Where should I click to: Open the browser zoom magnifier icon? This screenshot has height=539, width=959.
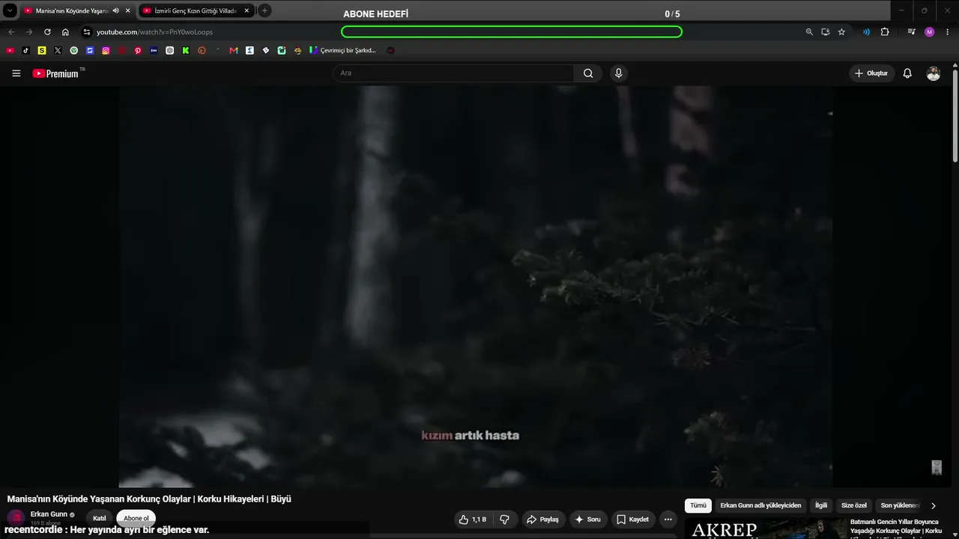point(809,32)
